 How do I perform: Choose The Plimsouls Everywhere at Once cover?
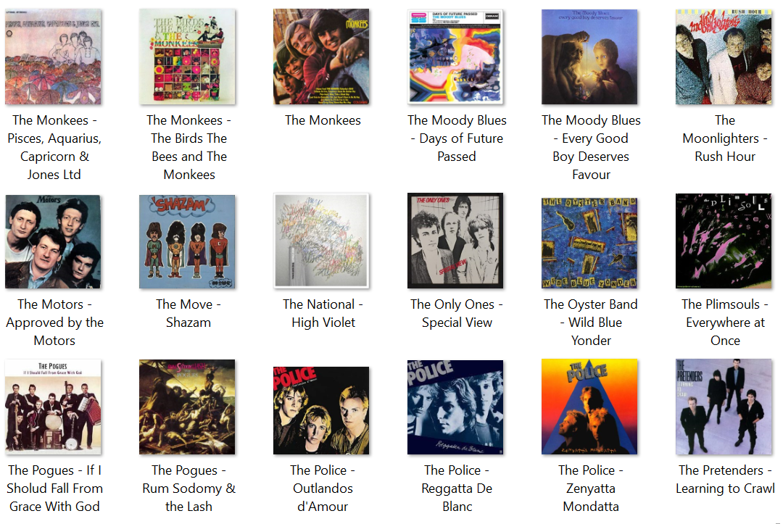click(724, 241)
